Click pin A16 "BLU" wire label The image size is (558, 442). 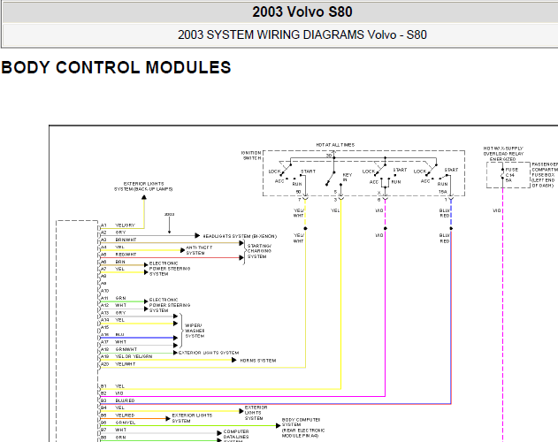click(120, 334)
